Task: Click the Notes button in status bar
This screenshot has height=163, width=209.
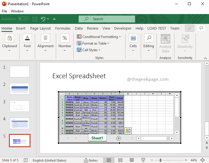Action: pyautogui.click(x=91, y=160)
